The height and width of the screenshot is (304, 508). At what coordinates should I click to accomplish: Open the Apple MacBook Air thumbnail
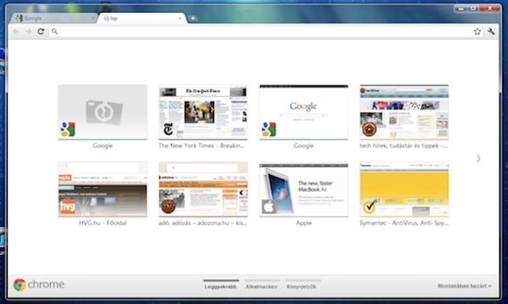pos(304,190)
